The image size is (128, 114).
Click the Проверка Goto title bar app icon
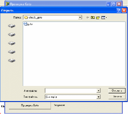click(x=7, y=4)
